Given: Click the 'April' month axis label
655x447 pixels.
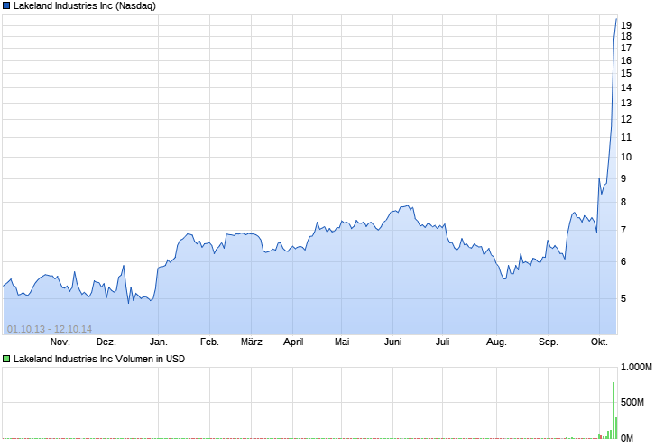Looking at the screenshot, I should 293,342.
